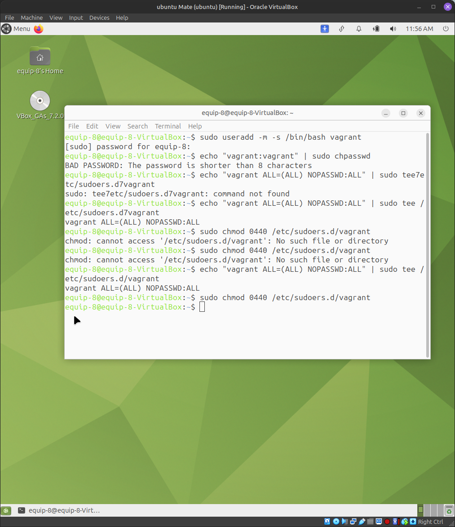Screen dimensions: 455x527
Task: Select the VBox_GAs_7.2.0 disc icon
Action: coord(40,105)
